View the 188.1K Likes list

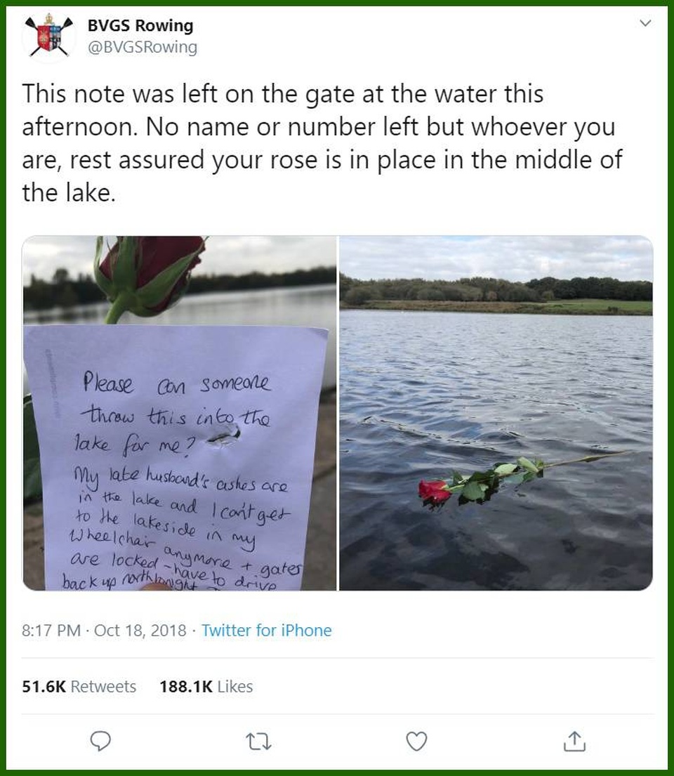click(206, 686)
